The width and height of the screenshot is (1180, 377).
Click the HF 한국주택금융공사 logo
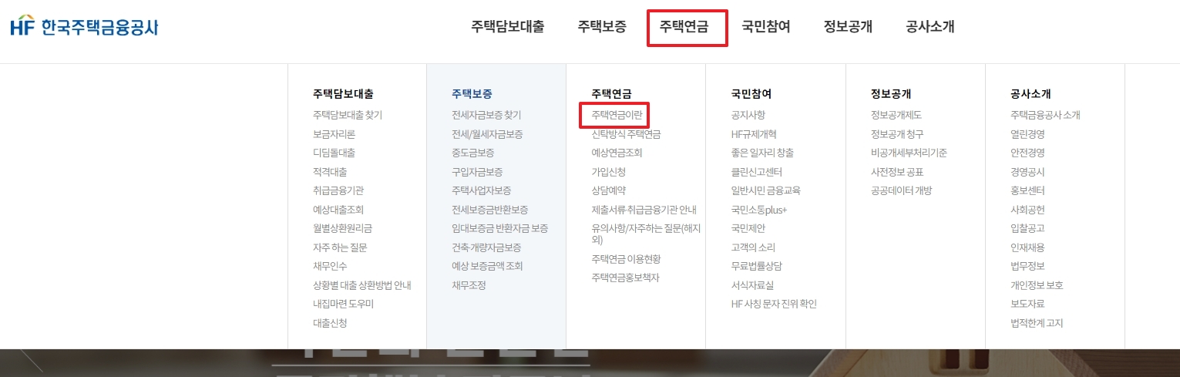(84, 26)
